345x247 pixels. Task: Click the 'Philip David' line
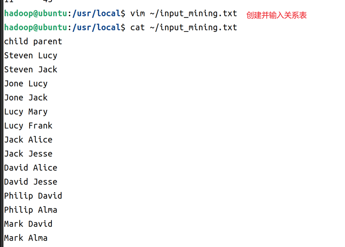click(x=33, y=196)
